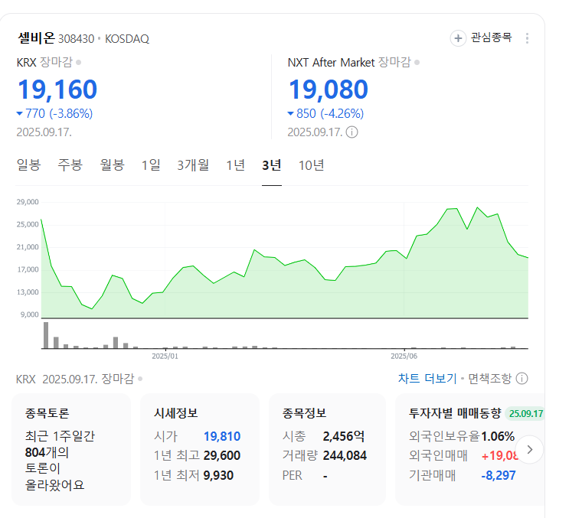Click info icon next to NXT date
Screen dimensions: 582x518
coord(351,132)
